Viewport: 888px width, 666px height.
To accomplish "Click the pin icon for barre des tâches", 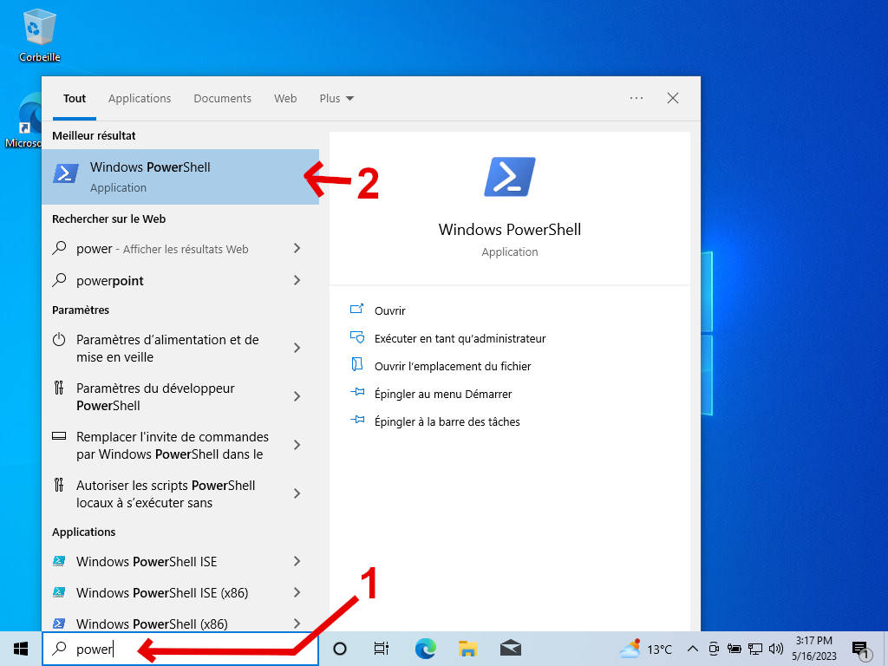I will point(356,421).
